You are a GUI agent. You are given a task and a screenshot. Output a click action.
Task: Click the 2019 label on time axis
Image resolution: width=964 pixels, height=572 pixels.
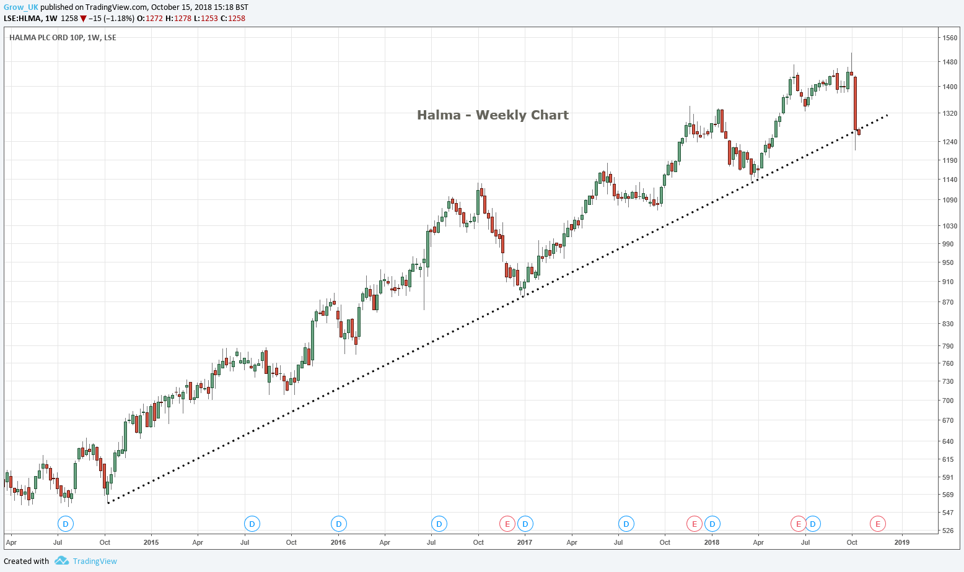[902, 542]
